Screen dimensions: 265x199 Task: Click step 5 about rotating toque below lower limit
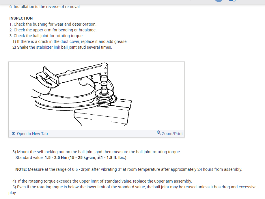[132, 190]
